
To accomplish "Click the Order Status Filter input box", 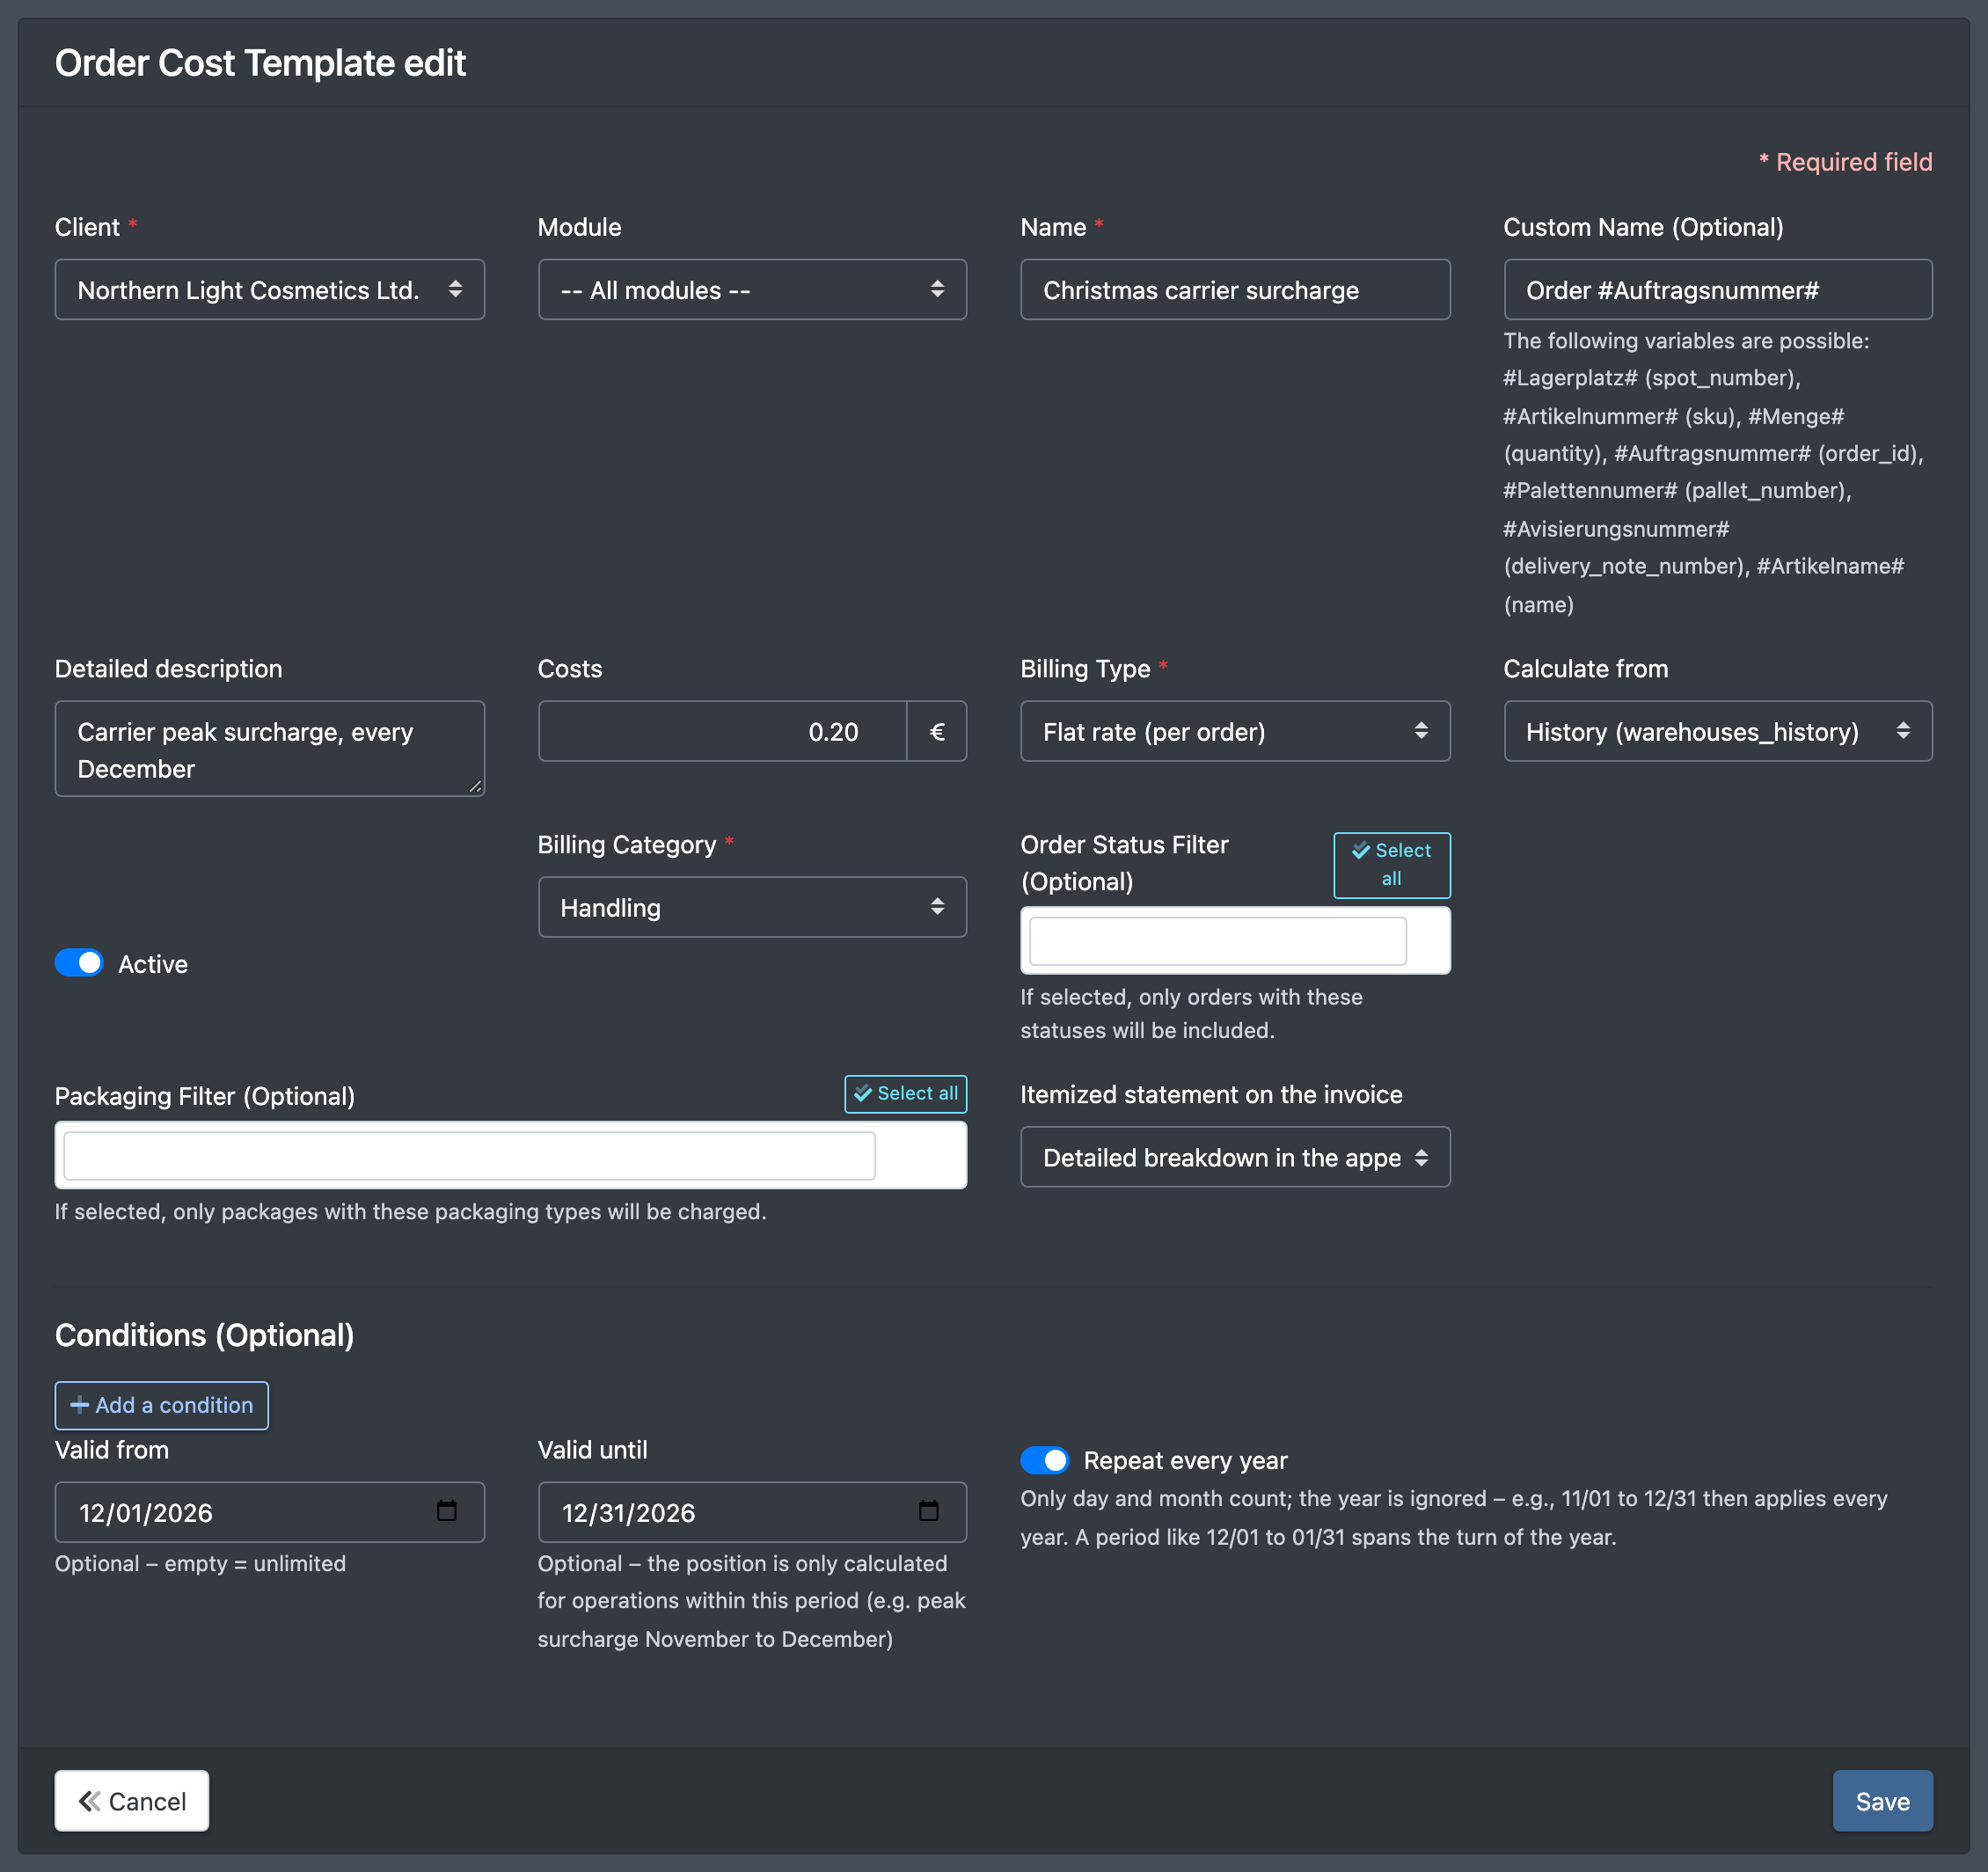I will click(1217, 940).
